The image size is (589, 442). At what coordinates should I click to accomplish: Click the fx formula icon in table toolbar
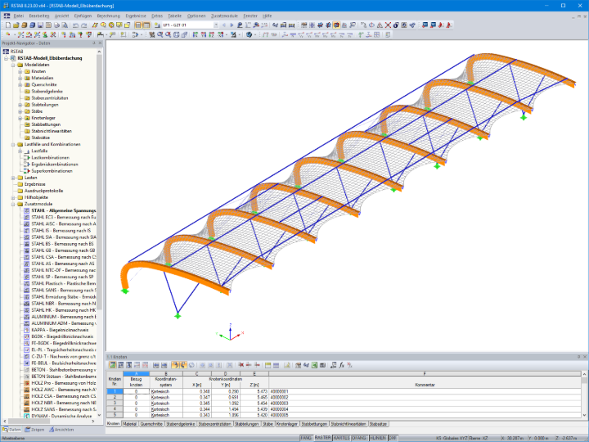pyautogui.click(x=341, y=365)
